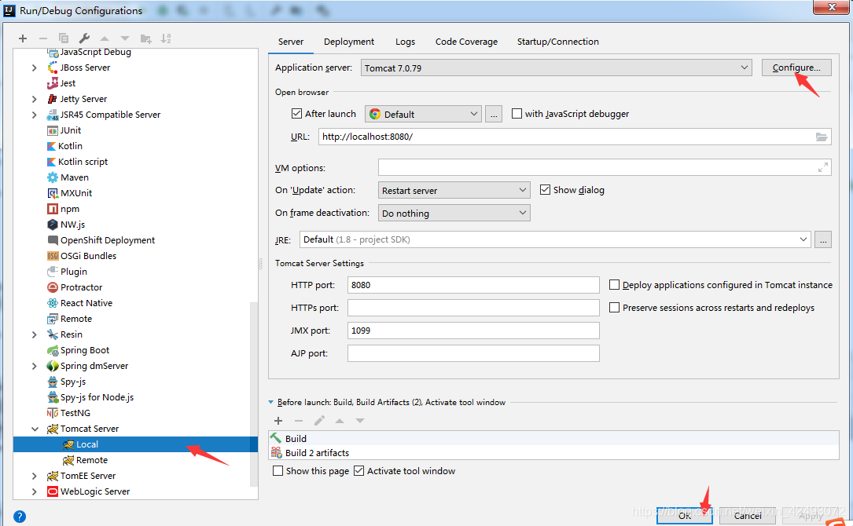Select the OSGi Bundles icon
The image size is (853, 526).
(x=52, y=256)
